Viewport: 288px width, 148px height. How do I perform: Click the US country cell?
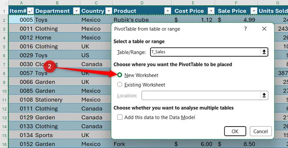tap(96, 55)
